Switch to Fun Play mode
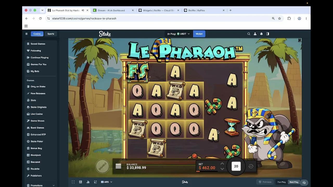 tap(281, 182)
